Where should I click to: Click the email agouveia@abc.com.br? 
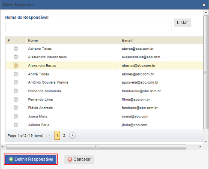[x=140, y=82]
